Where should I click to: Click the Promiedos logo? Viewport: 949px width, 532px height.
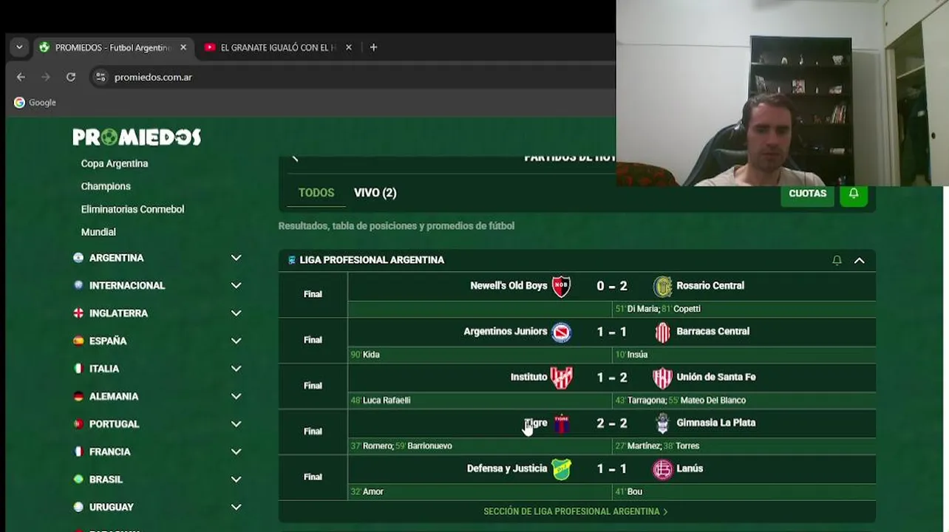pyautogui.click(x=137, y=137)
